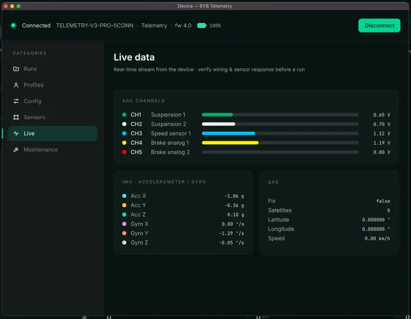Viewport: 411px width, 319px height.
Task: Click the Brake analog 2 empty bar
Action: coord(280,152)
